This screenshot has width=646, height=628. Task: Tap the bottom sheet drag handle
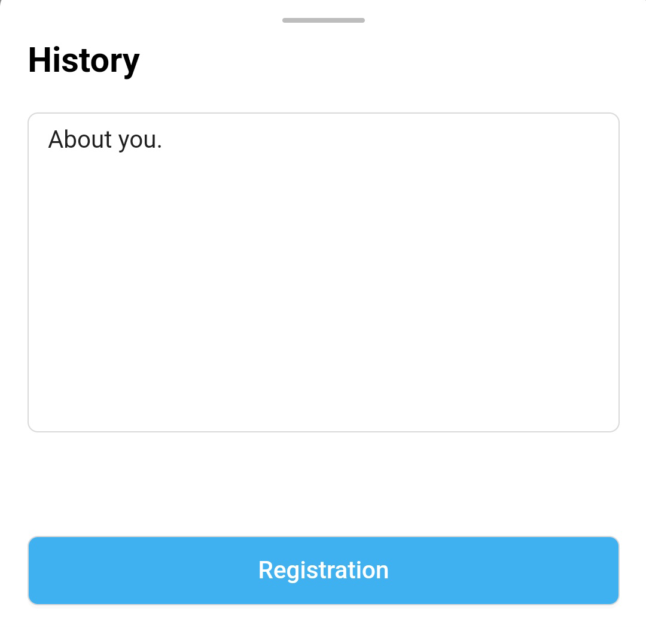[323, 20]
